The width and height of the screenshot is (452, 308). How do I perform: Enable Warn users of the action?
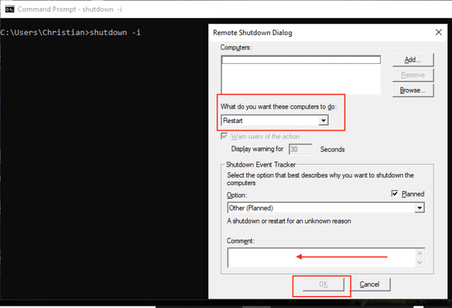[224, 136]
